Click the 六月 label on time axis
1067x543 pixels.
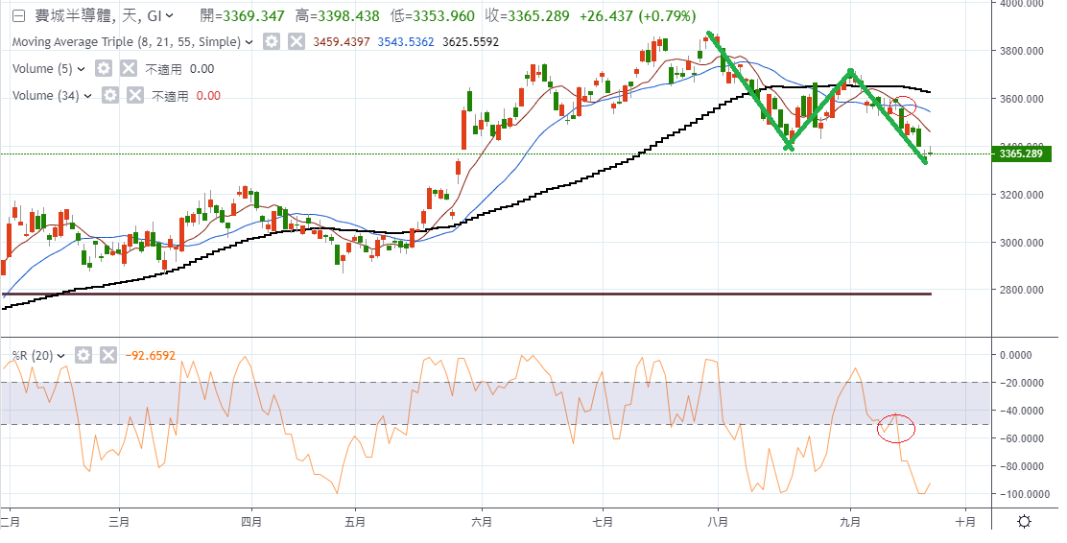(x=483, y=523)
